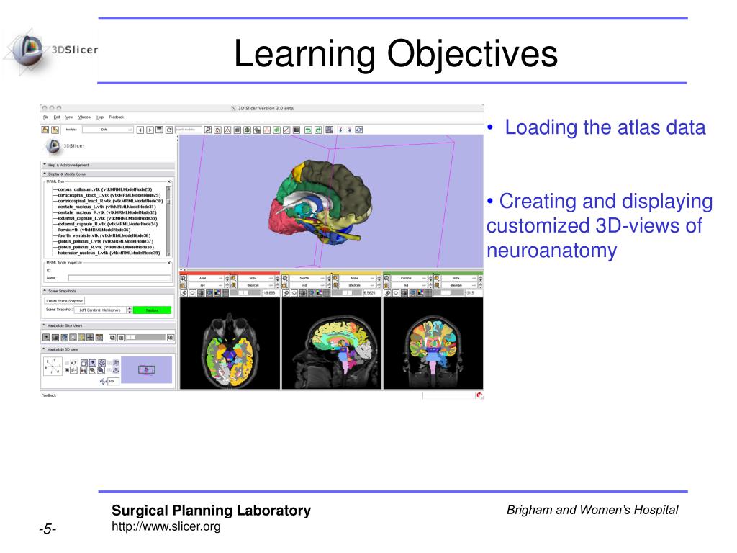
Task: Toggle the checked box in Manipulate 3D View
Action: (67, 370)
